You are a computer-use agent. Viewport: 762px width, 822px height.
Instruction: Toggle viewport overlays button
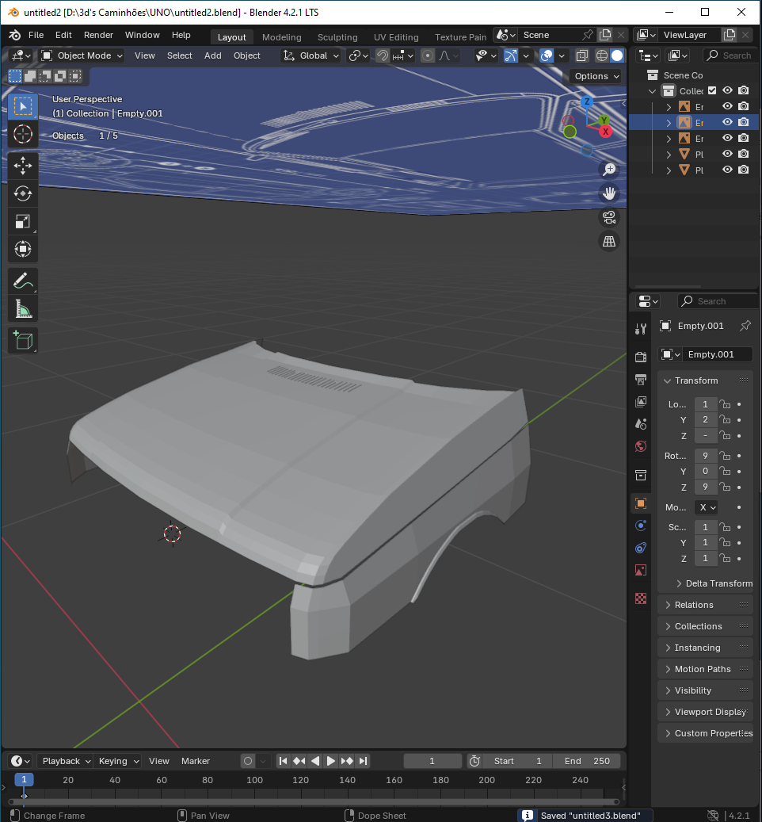[547, 55]
